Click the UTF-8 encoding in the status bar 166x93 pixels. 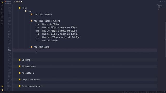pyautogui.click(x=135, y=92)
